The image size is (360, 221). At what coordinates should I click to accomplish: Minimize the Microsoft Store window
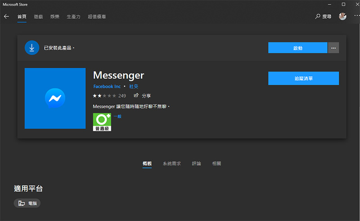point(329,4)
